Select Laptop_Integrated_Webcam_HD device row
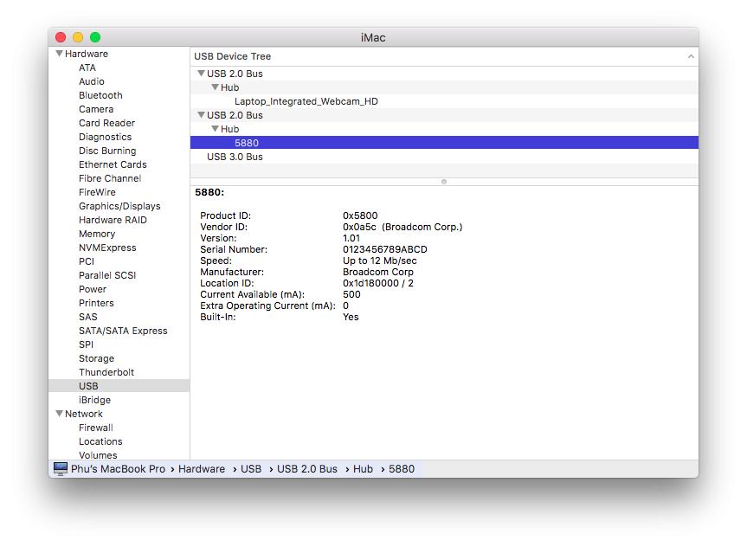The width and height of the screenshot is (747, 547). coord(445,101)
